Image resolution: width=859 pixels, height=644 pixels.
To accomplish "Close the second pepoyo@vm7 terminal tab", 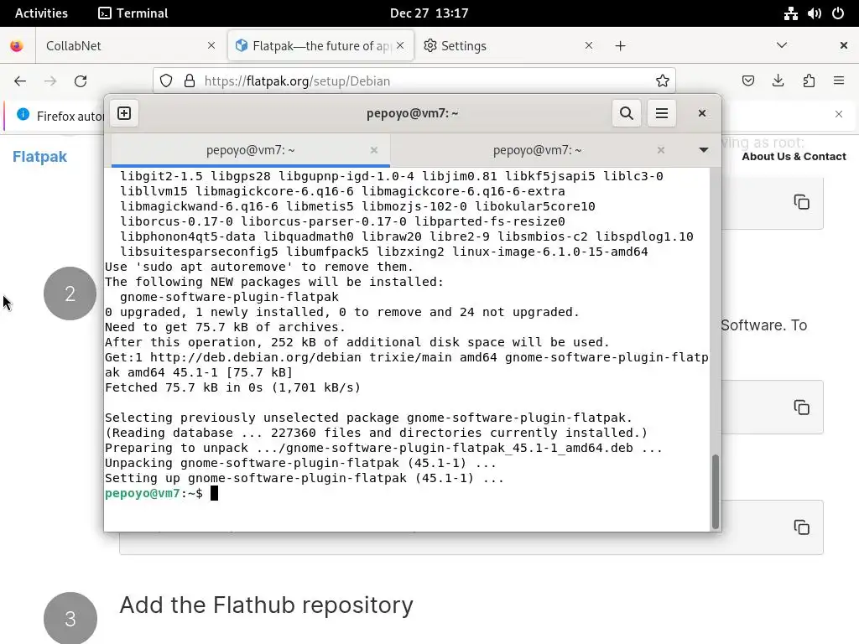I will coord(661,150).
